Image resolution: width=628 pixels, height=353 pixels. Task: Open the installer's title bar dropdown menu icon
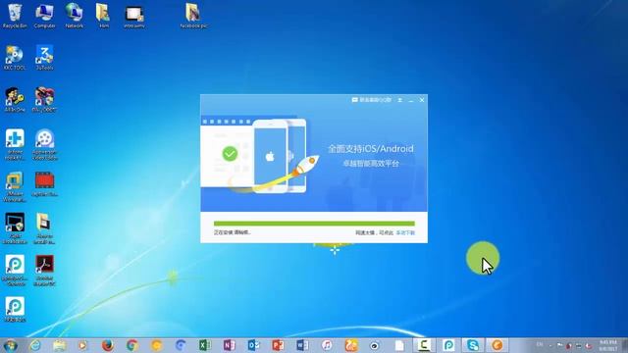(399, 100)
